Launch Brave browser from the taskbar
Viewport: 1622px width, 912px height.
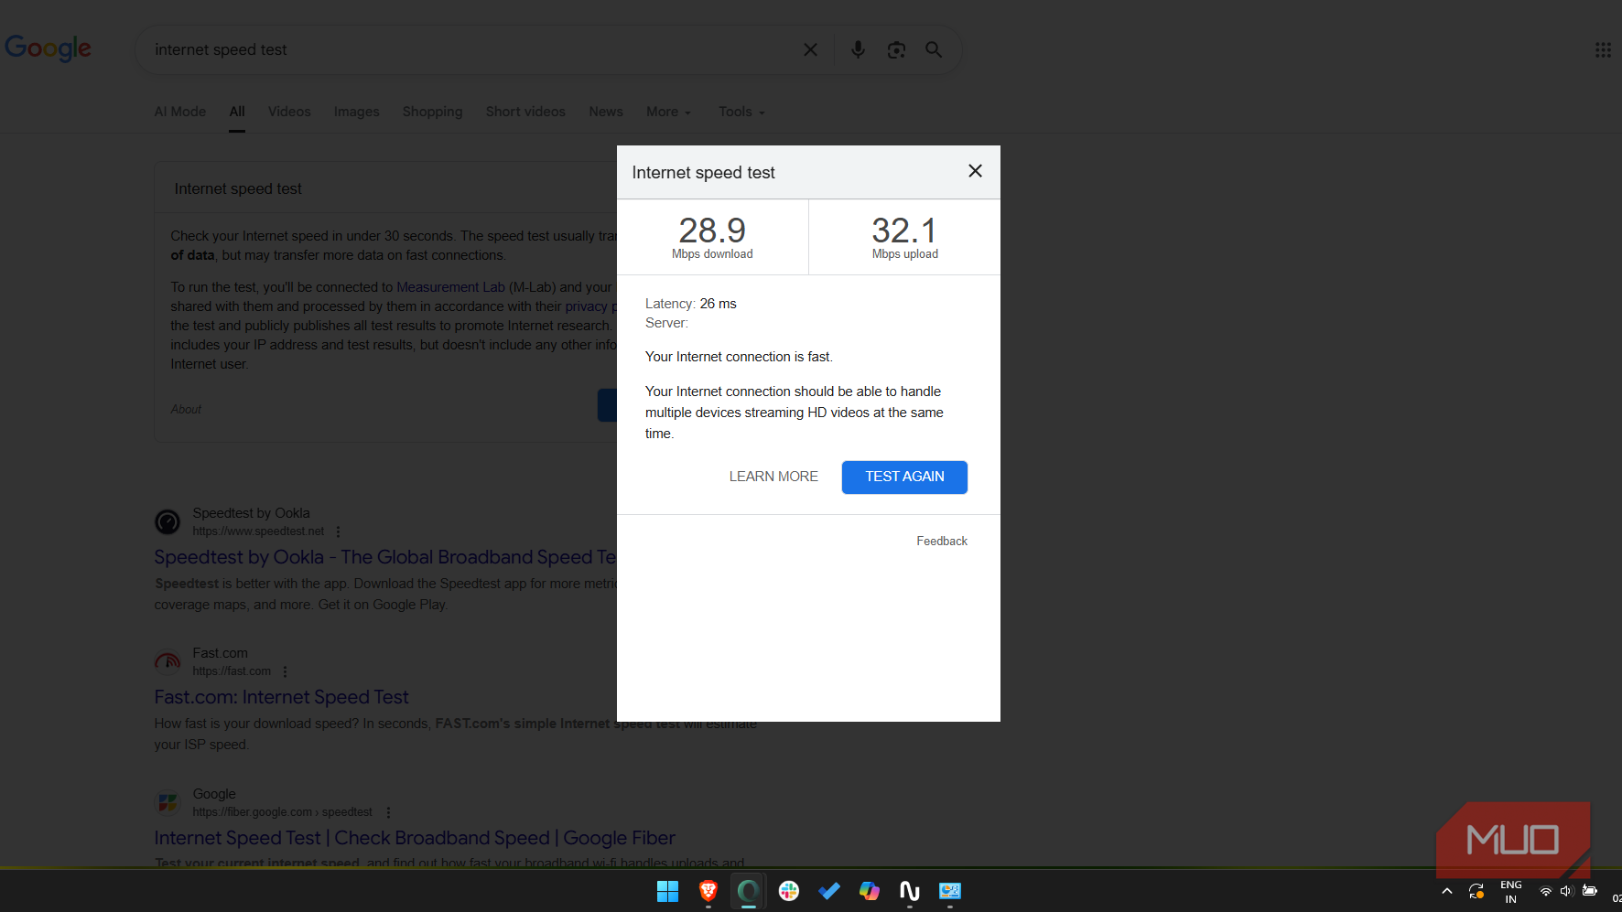coord(708,891)
